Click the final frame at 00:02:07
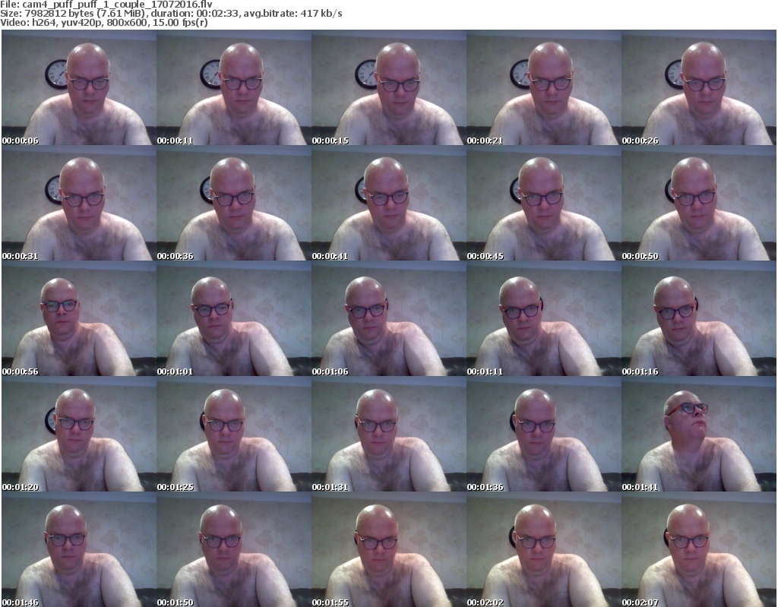 699,549
